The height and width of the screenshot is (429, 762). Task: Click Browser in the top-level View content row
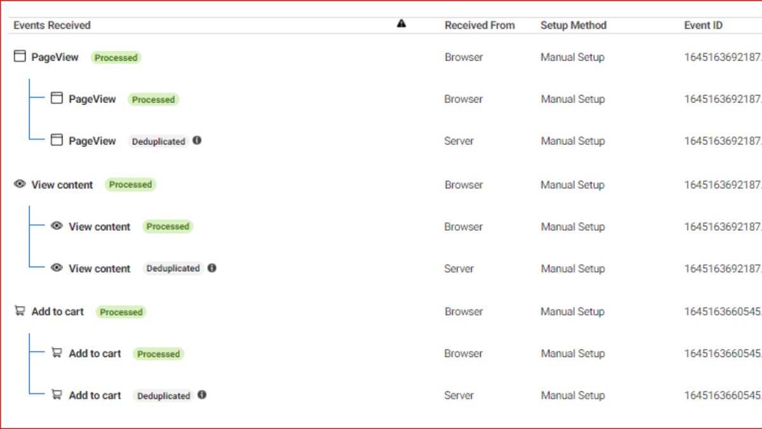[464, 185]
